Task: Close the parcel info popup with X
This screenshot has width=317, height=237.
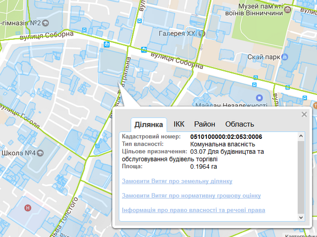Action: tap(304, 114)
